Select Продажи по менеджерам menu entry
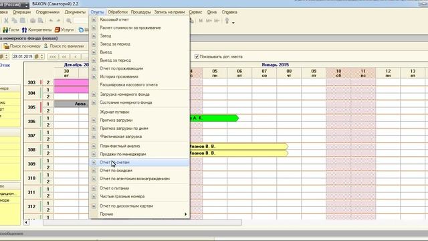This screenshot has width=428, height=241. point(140,154)
